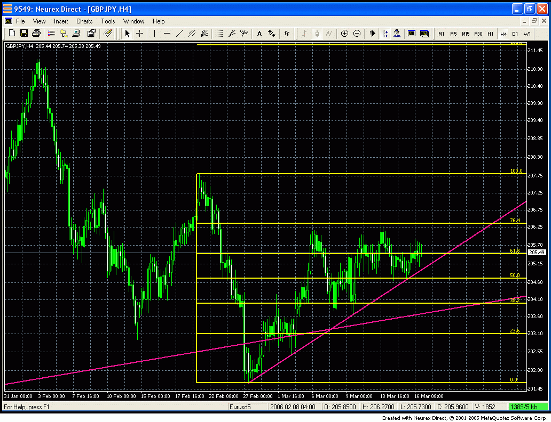The width and height of the screenshot is (551, 422).
Task: Click the Save floppy disk icon
Action: click(x=24, y=34)
